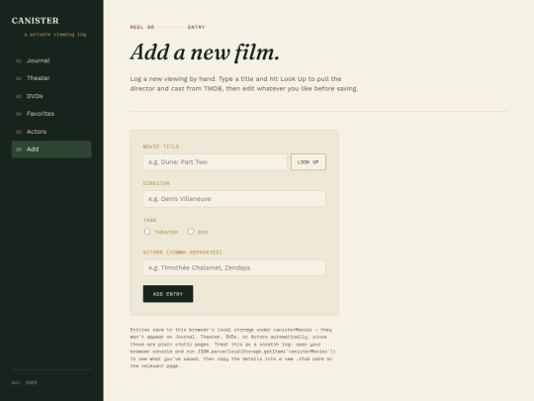Viewport: 534px width, 401px height.
Task: Focus the Director input field
Action: pyautogui.click(x=234, y=199)
